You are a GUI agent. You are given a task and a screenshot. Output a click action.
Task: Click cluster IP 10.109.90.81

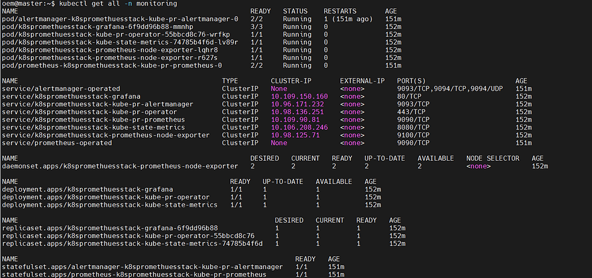point(295,120)
